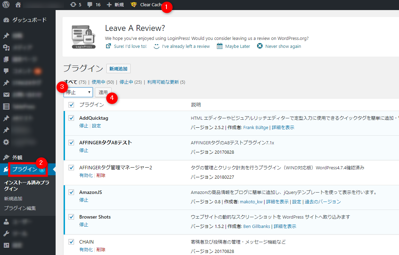
Task: Visit site via home icon
Action: [18, 5]
